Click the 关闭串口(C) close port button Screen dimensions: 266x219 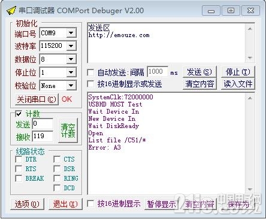click(37, 99)
